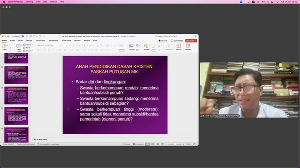This screenshot has height=168, width=300.
Task: Select Normal view in status bar
Action: tap(147, 144)
